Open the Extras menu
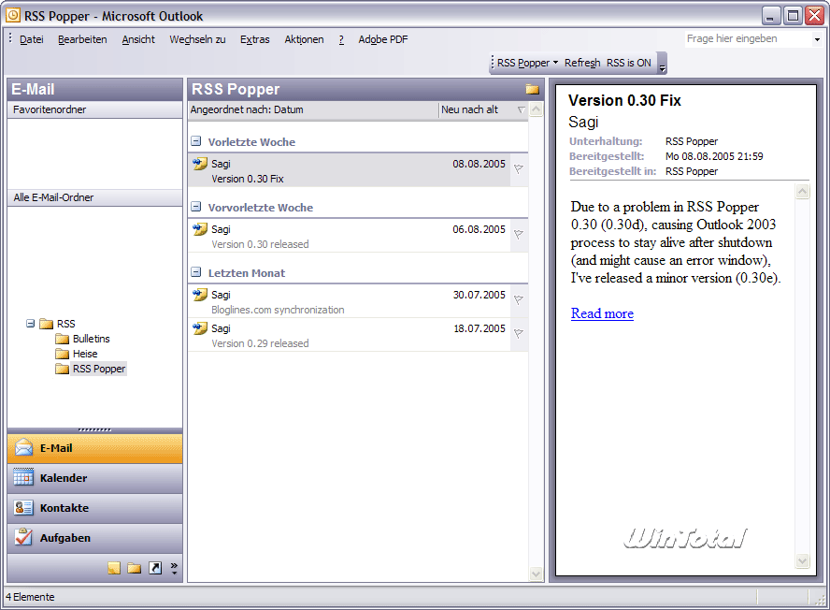 [254, 39]
